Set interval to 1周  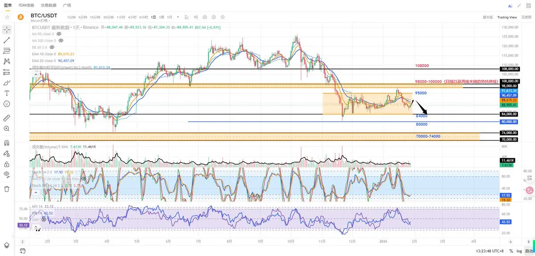pyautogui.click(x=161, y=17)
